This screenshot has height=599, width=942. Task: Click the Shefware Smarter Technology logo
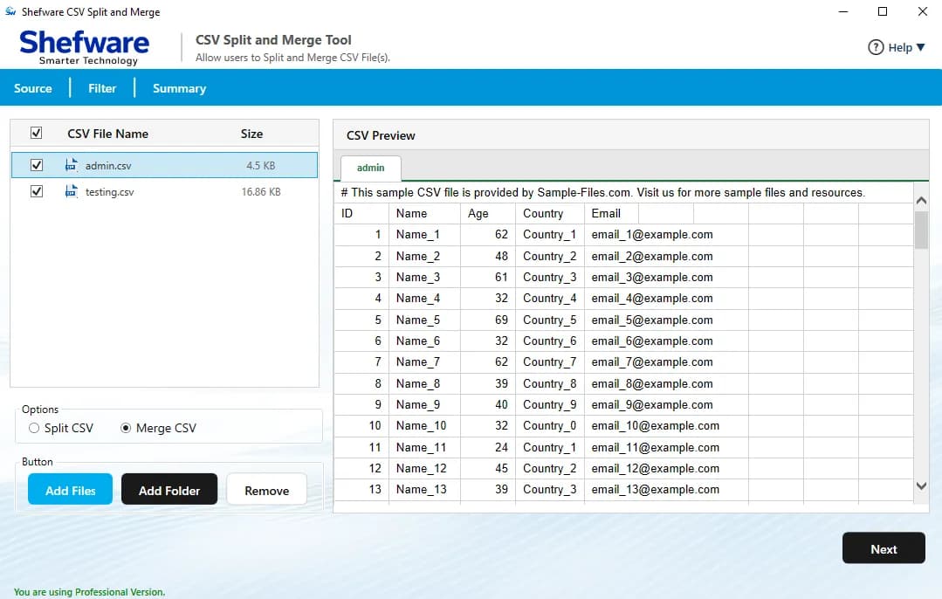84,47
